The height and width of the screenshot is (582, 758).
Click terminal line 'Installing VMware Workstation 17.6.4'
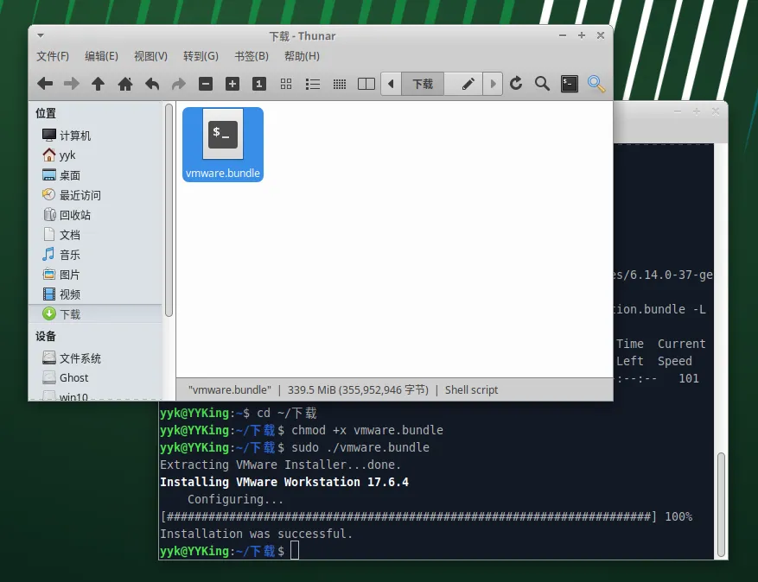[x=284, y=482]
